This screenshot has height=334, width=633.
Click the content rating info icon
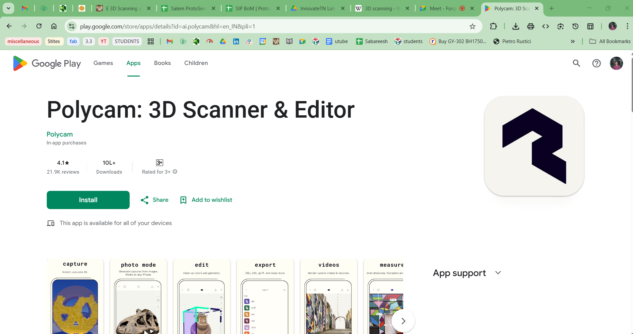click(175, 172)
